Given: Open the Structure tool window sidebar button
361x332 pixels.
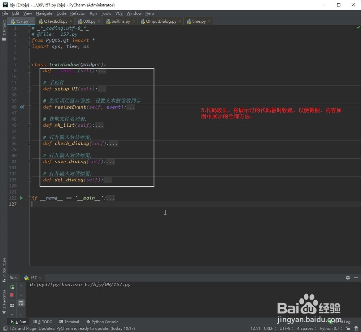Looking at the screenshot, I should (x=4, y=270).
